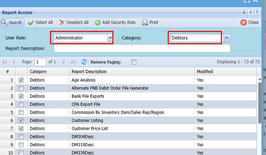266x155 pixels.
Task: Click Unselect All red X button
Action: (74, 22)
